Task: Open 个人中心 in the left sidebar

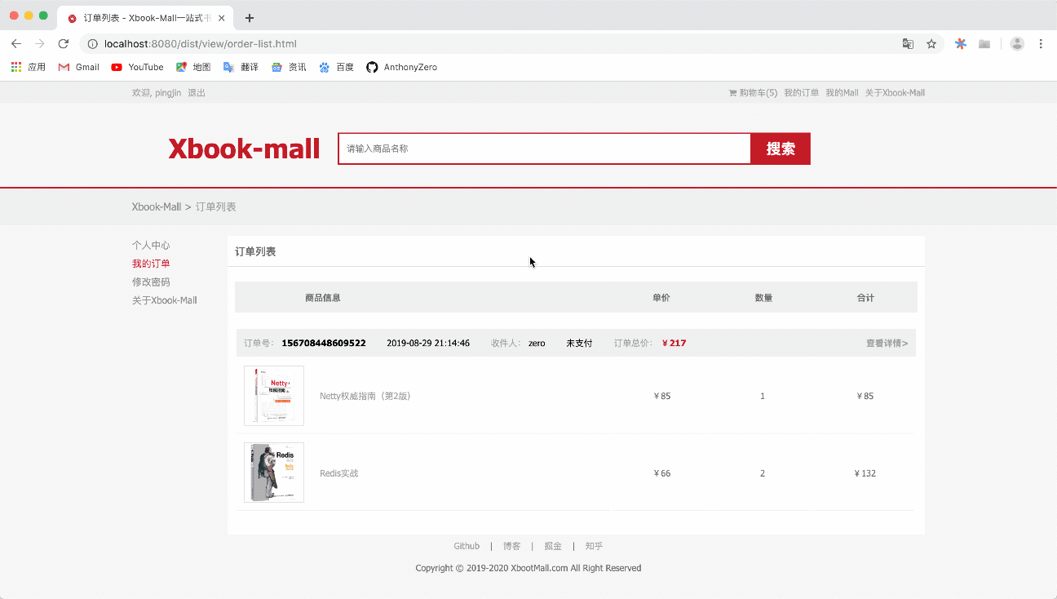Action: click(x=151, y=246)
